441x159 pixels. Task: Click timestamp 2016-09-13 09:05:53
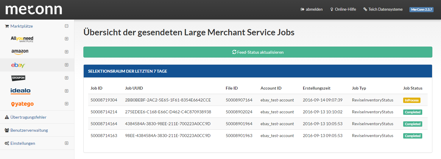pyautogui.click(x=322, y=136)
